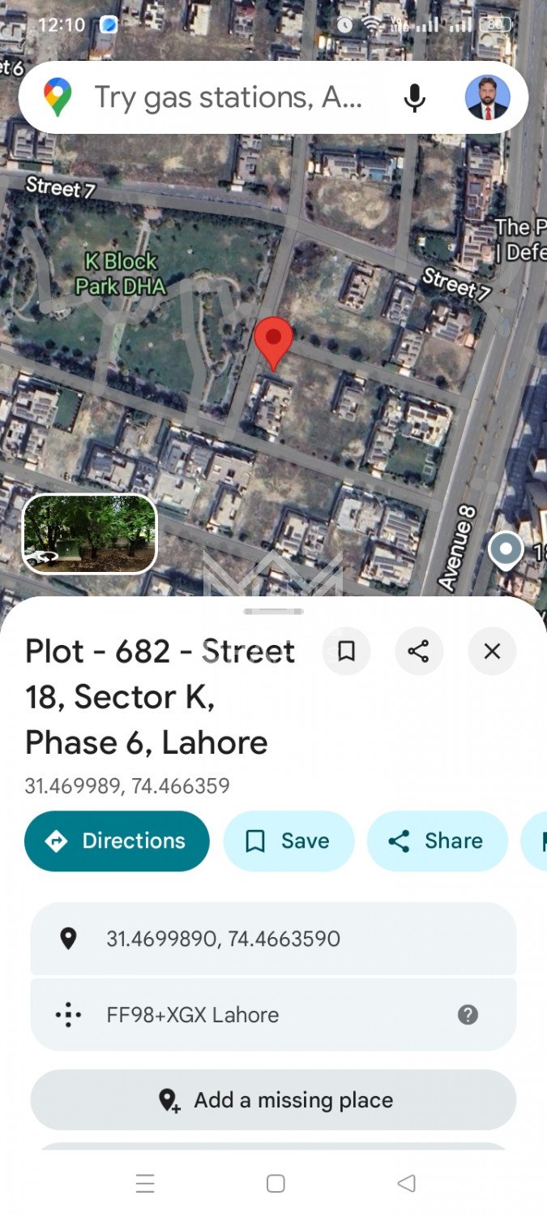547x1217 pixels.
Task: Tap the Save chip button
Action: 288,841
